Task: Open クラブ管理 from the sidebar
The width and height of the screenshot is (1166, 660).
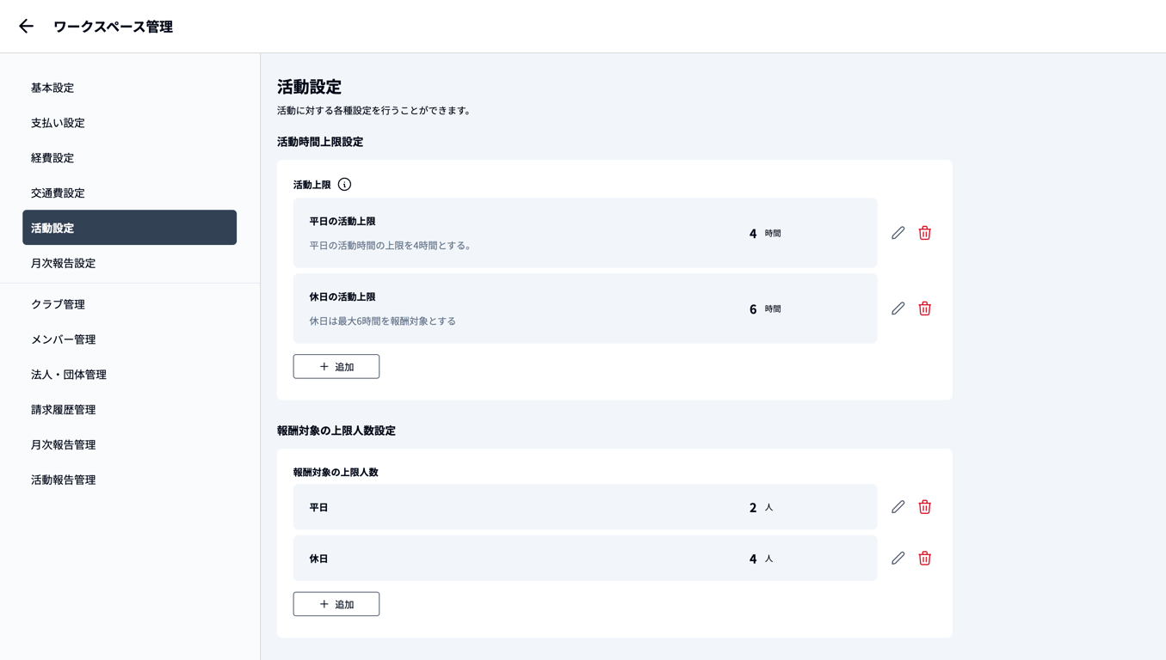Action: [x=58, y=304]
